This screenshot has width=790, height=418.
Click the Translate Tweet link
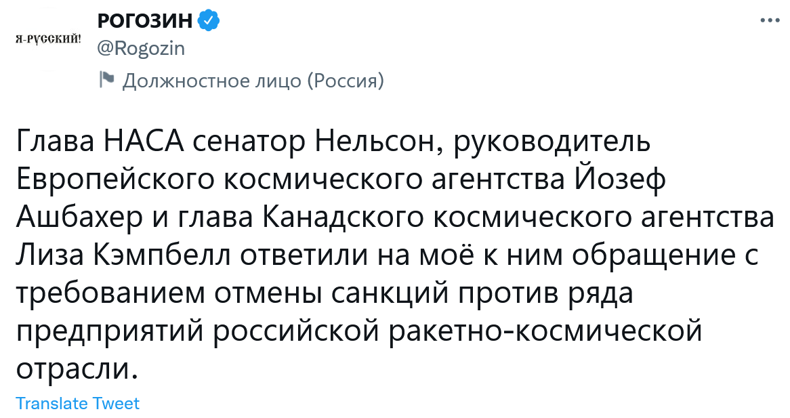click(x=77, y=404)
